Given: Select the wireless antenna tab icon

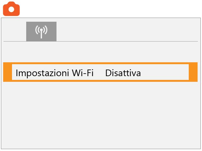Looking at the screenshot, I should [x=41, y=31].
